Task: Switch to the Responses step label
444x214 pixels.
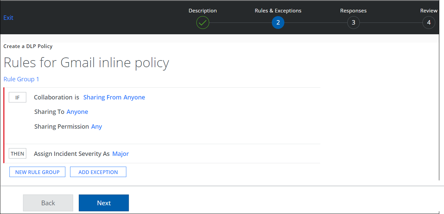Action: click(x=353, y=11)
